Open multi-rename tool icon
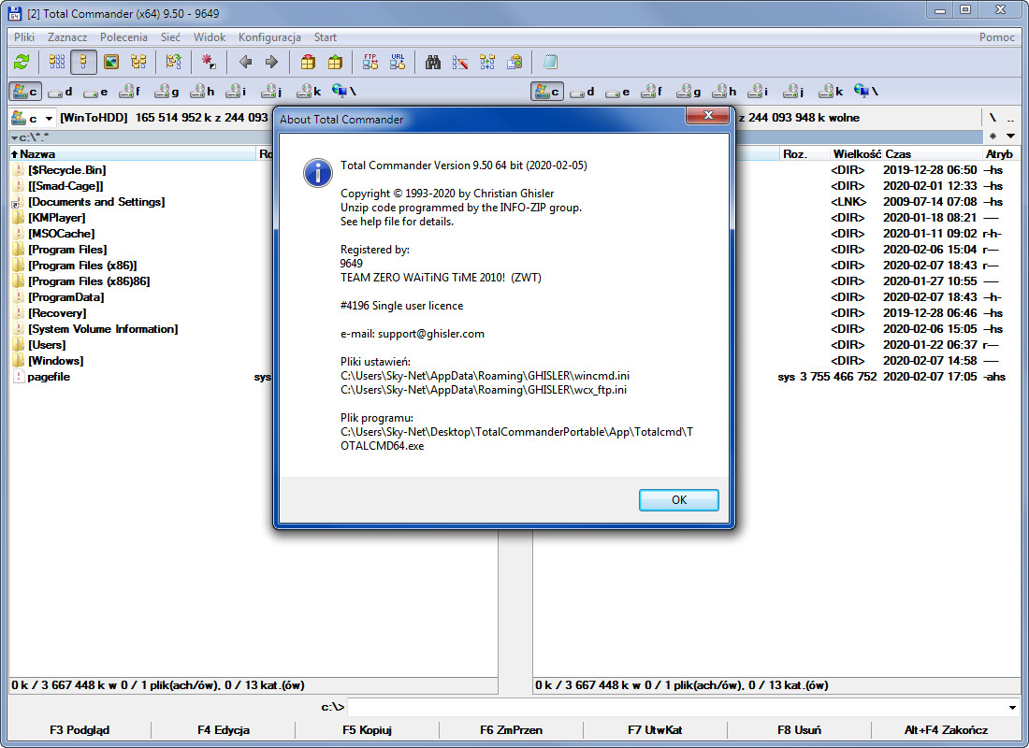Viewport: 1029px width, 748px height. tap(460, 63)
